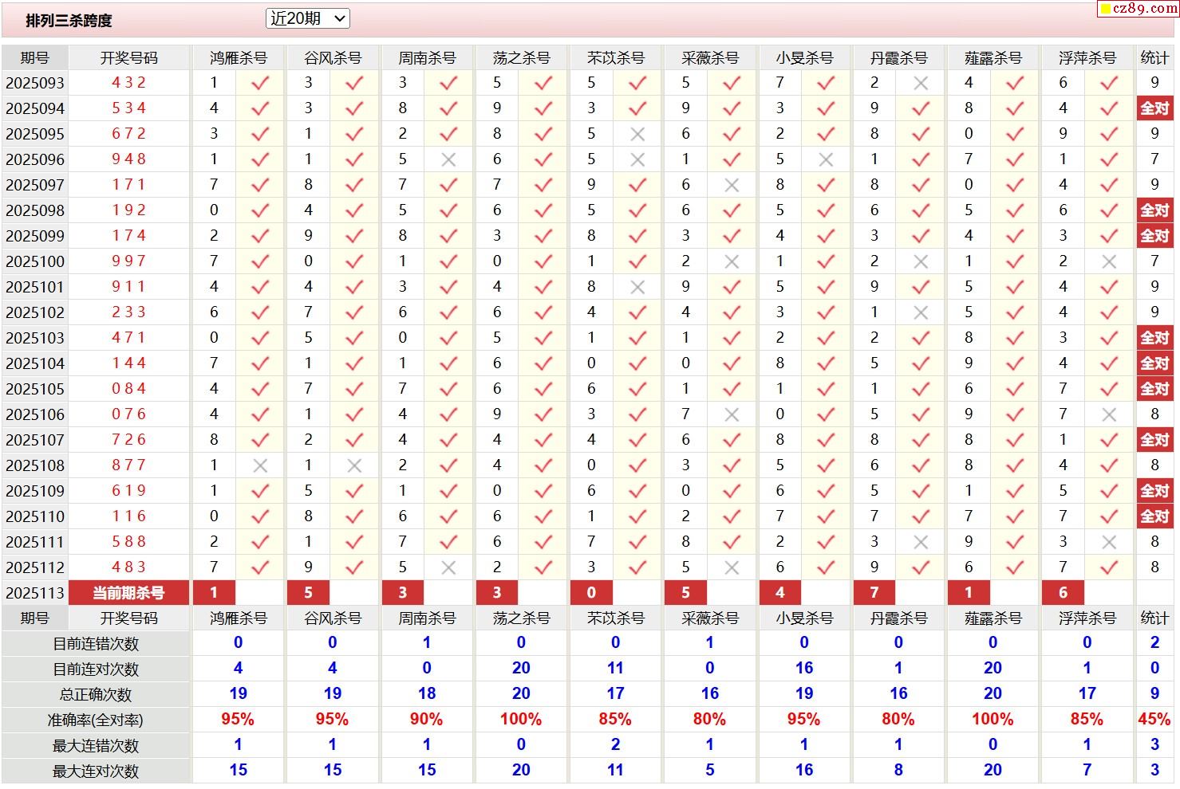Click the gray X in 采薇杀号 for row 2025112
Image resolution: width=1180 pixels, height=789 pixels.
point(732,567)
